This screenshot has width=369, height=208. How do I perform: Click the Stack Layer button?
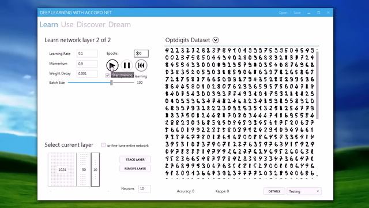(x=135, y=159)
